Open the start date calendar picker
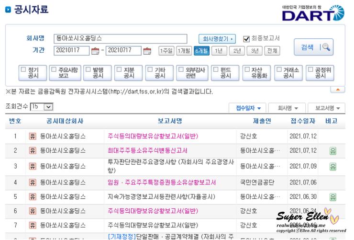 click(95, 51)
